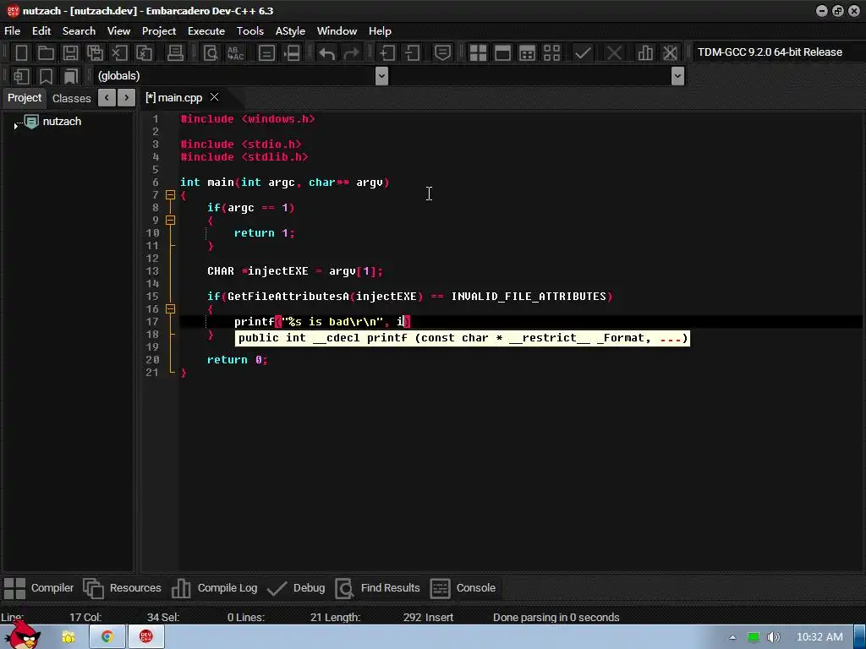This screenshot has width=866, height=649.
Task: Click the Angry Birds start button
Action: 22,635
